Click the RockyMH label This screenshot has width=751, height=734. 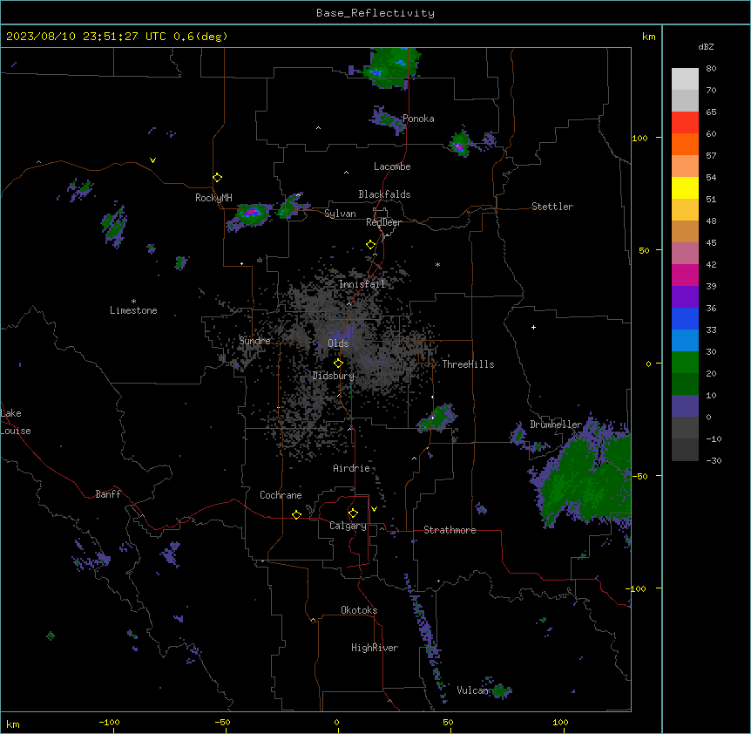[x=213, y=197]
